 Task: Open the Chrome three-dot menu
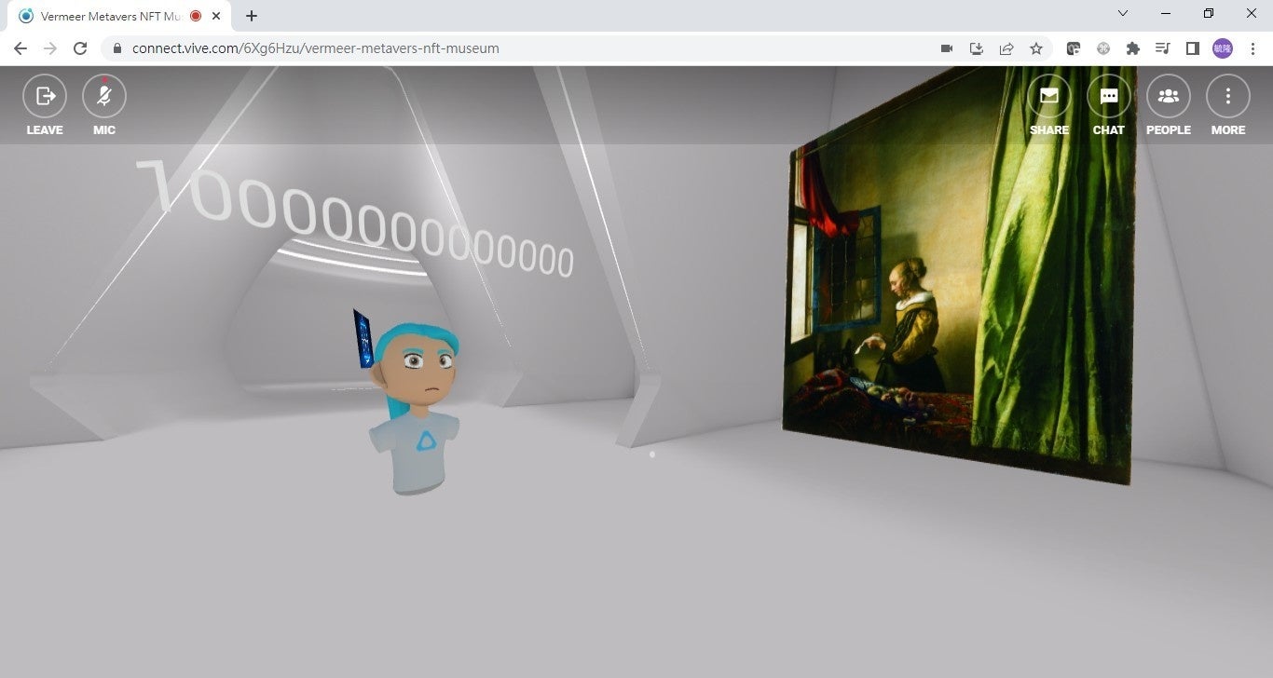pyautogui.click(x=1252, y=48)
